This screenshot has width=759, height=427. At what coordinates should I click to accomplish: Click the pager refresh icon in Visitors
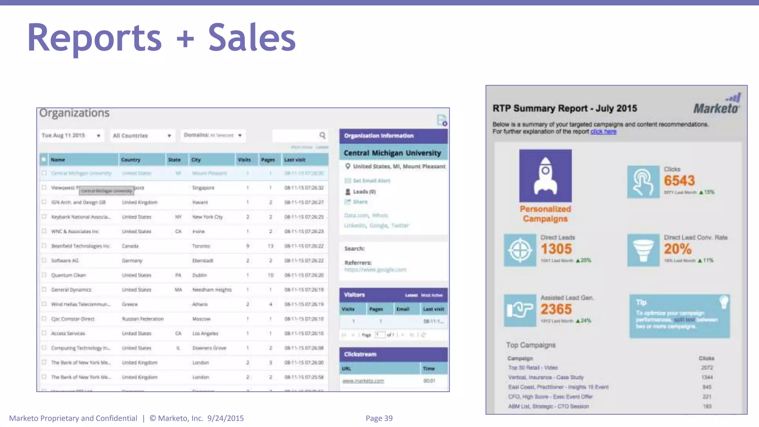(424, 335)
